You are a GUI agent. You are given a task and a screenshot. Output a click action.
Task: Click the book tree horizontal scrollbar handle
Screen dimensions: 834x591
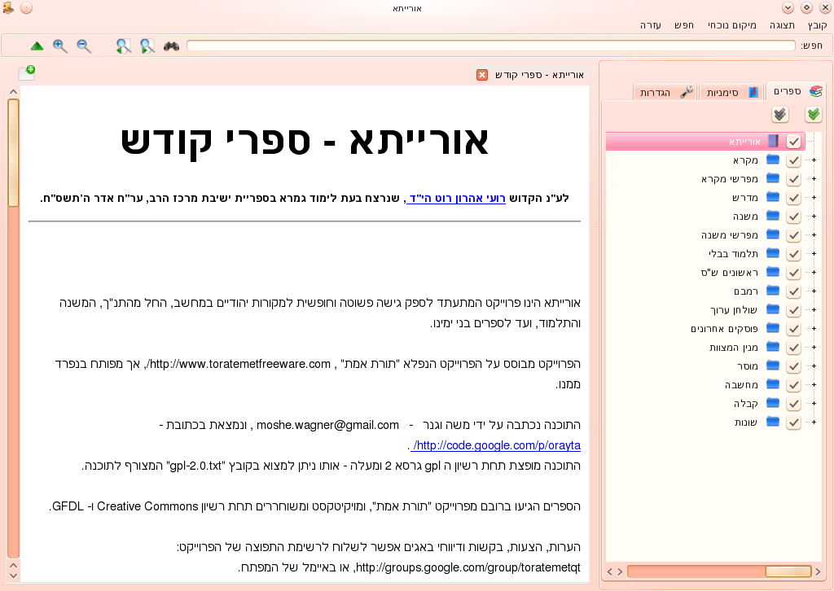pos(788,571)
